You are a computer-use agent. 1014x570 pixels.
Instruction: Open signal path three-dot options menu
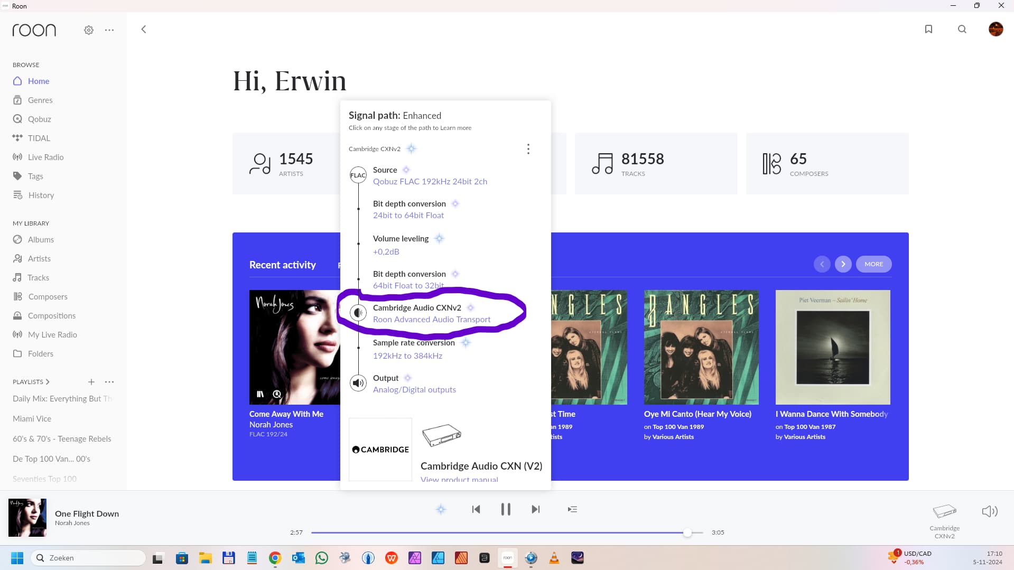click(528, 149)
